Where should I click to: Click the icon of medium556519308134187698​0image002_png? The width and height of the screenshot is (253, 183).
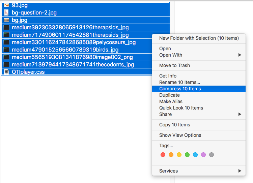[x=6, y=57]
